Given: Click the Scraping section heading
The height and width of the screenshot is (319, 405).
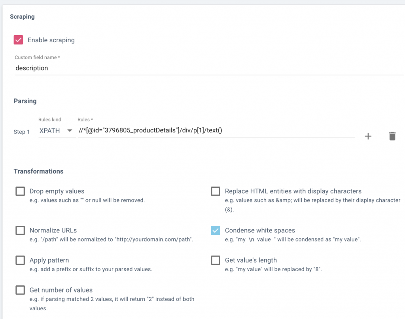Looking at the screenshot, I should (22, 17).
